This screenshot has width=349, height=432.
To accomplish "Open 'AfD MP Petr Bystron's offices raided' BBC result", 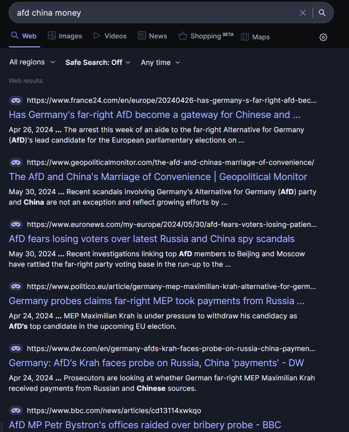I will click(145, 424).
